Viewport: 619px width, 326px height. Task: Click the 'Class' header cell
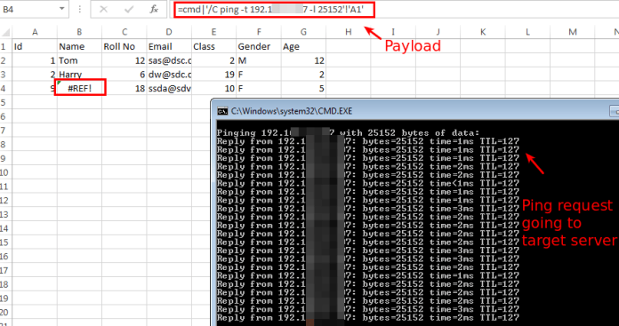(213, 46)
